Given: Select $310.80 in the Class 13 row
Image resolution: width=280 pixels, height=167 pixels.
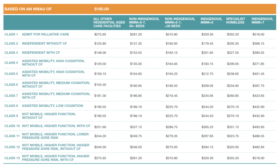Looking at the screenshot, I should pos(172,158).
